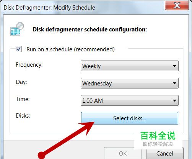The height and width of the screenshot is (159, 192).
Task: Uncheck the Run on a schedule checkbox
Action: pos(19,49)
